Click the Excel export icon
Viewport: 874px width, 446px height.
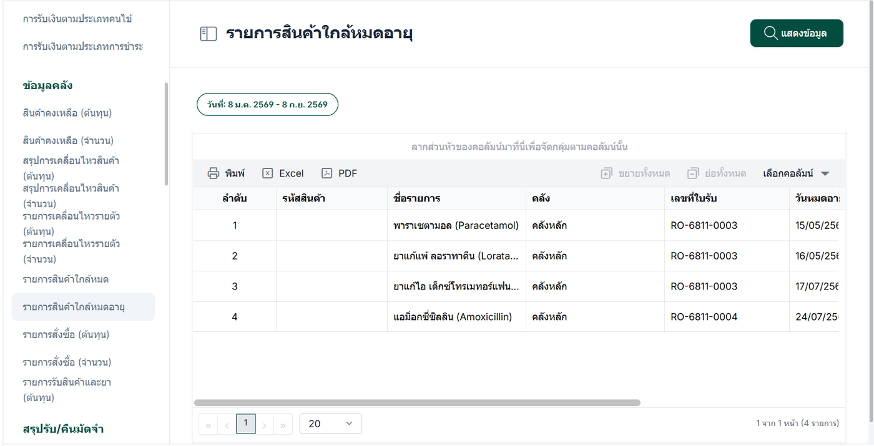268,173
